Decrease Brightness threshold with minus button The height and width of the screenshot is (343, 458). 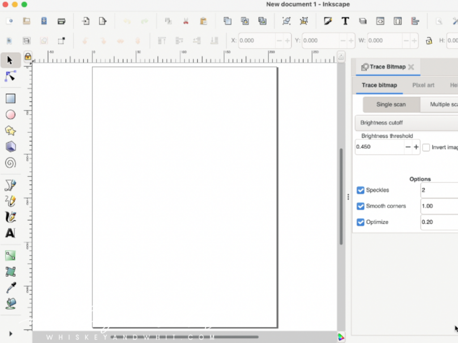[408, 147]
